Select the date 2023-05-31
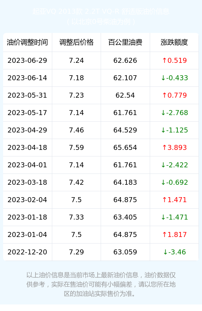Image resolution: width=202 pixels, height=311 pixels. 27,95
